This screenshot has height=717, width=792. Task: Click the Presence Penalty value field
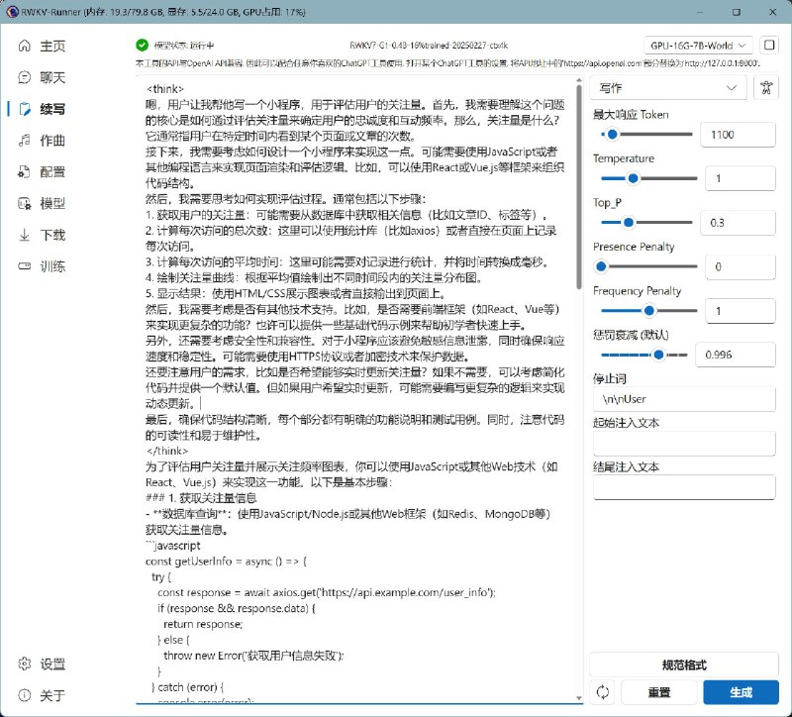(x=740, y=266)
